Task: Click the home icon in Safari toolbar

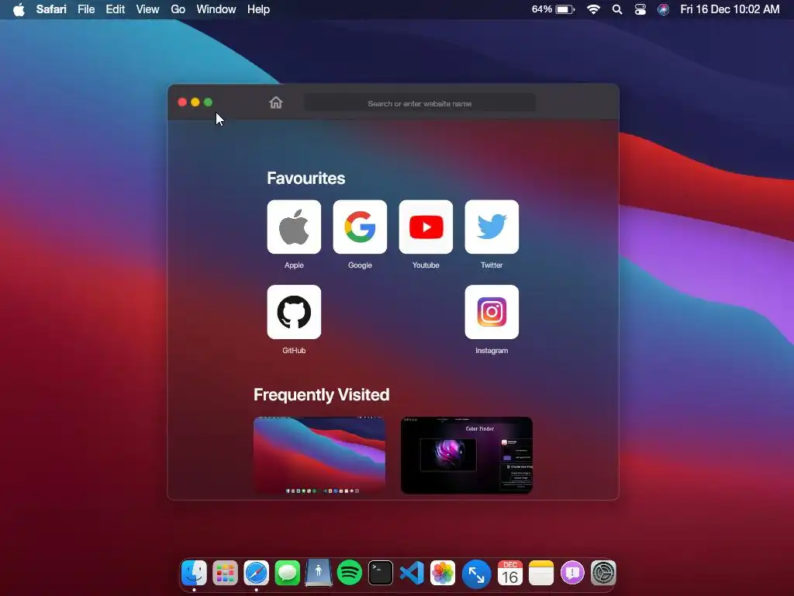Action: (x=275, y=103)
